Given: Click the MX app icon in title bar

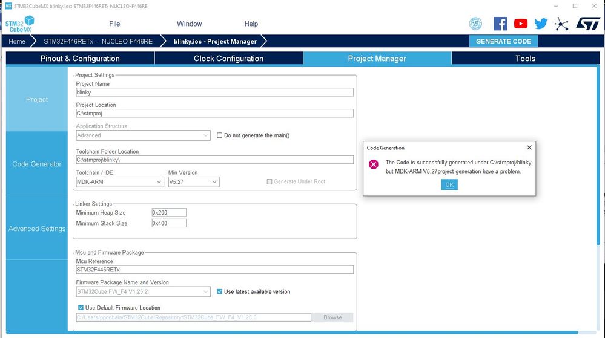Looking at the screenshot, I should tap(8, 6).
